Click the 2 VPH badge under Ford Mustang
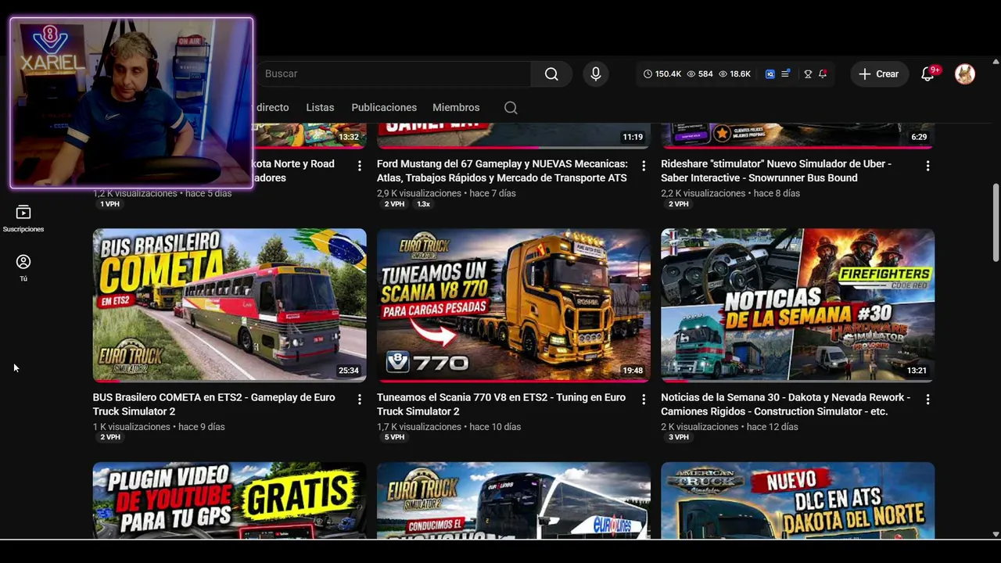The height and width of the screenshot is (563, 1001). [x=394, y=204]
